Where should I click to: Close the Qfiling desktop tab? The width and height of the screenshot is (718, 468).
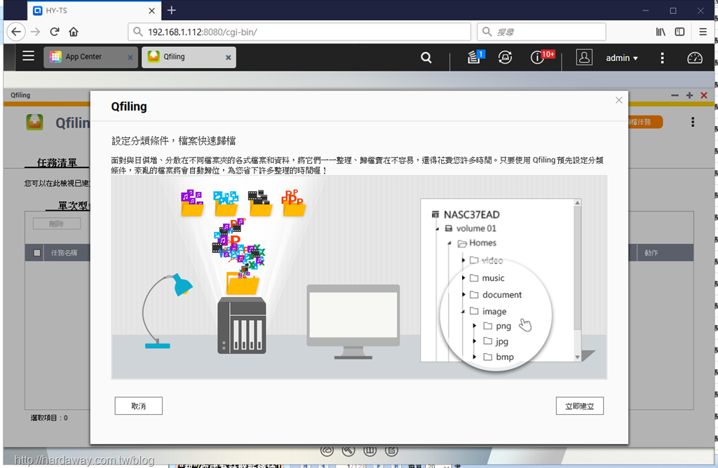coord(228,57)
